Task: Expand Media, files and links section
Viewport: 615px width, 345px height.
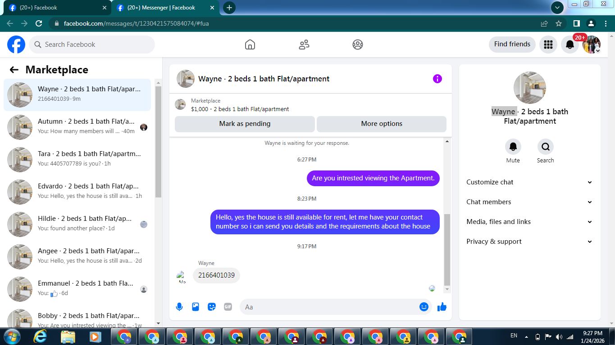Action: pos(529,222)
